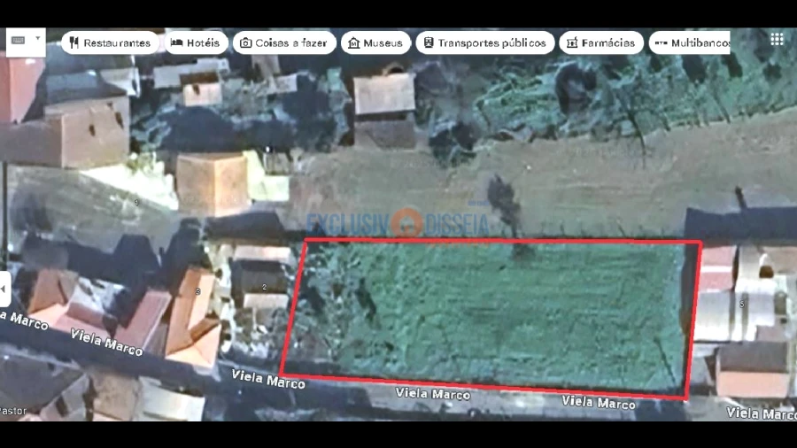This screenshot has height=448, width=797.
Task: Click house number 2 on the map
Action: (x=265, y=287)
